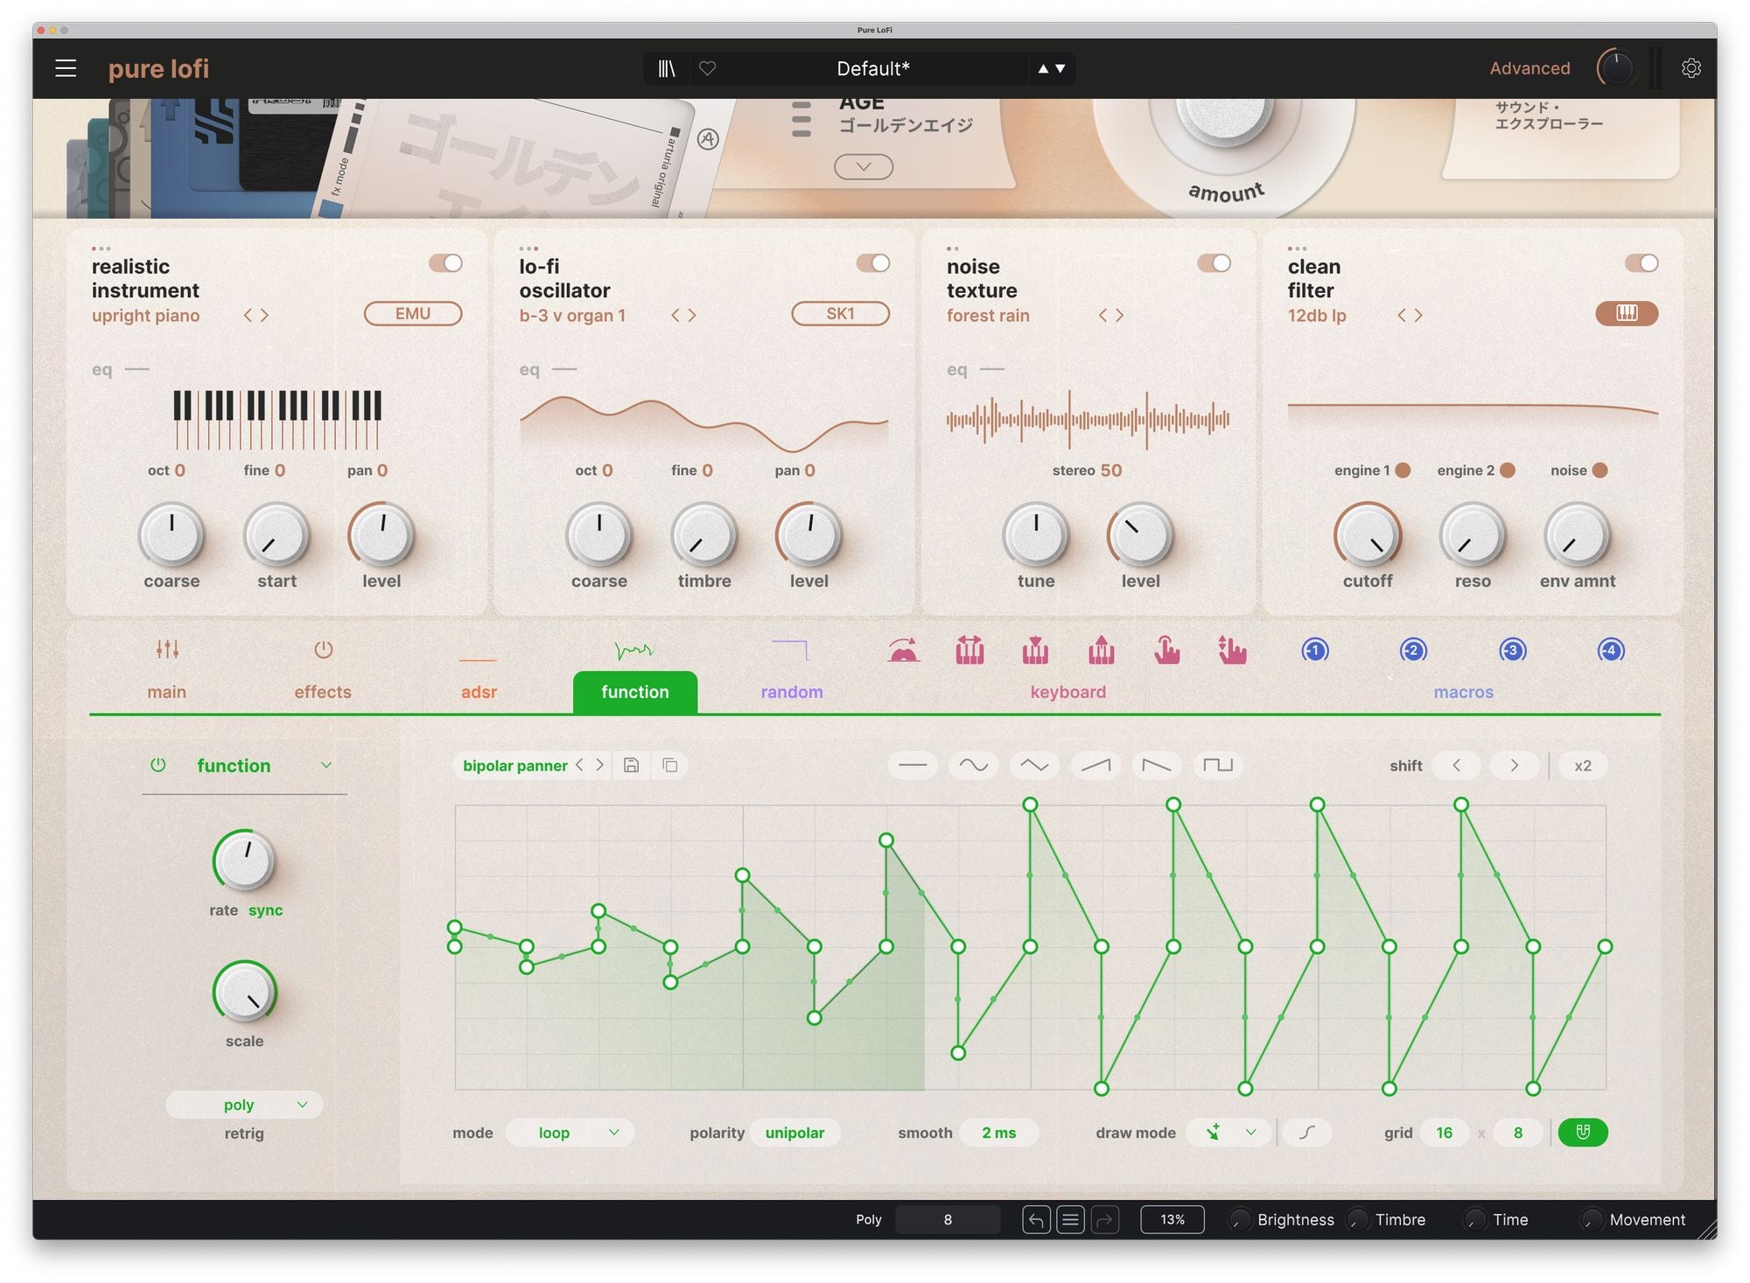Disable the noise texture switch
This screenshot has width=1750, height=1283.
1214,263
